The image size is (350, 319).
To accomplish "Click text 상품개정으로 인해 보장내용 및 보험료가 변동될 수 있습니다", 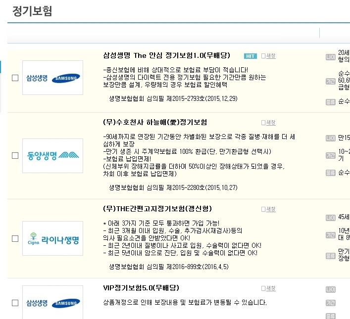I will point(185,303).
